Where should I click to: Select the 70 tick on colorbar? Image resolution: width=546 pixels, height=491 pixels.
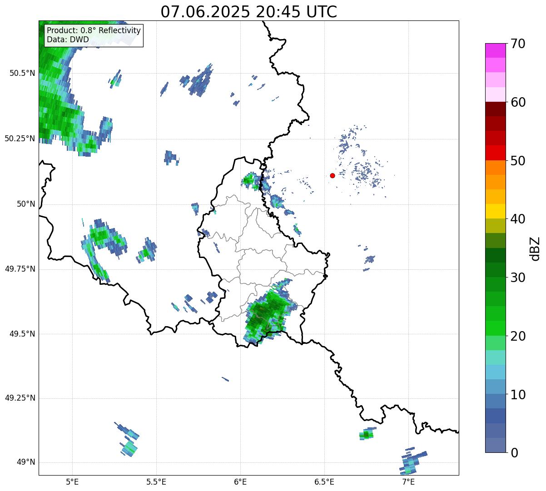518,44
